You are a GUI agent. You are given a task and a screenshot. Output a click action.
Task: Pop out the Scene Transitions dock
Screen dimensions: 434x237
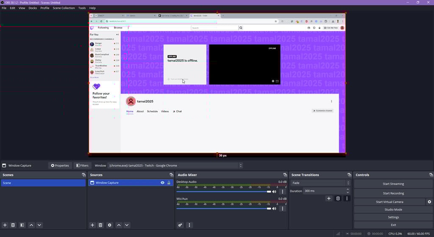(349, 175)
